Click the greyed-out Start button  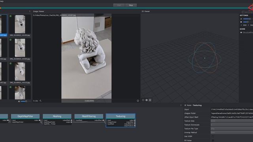click(119, 5)
